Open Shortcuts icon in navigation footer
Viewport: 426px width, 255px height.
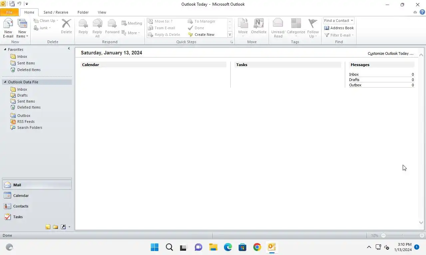tap(63, 227)
